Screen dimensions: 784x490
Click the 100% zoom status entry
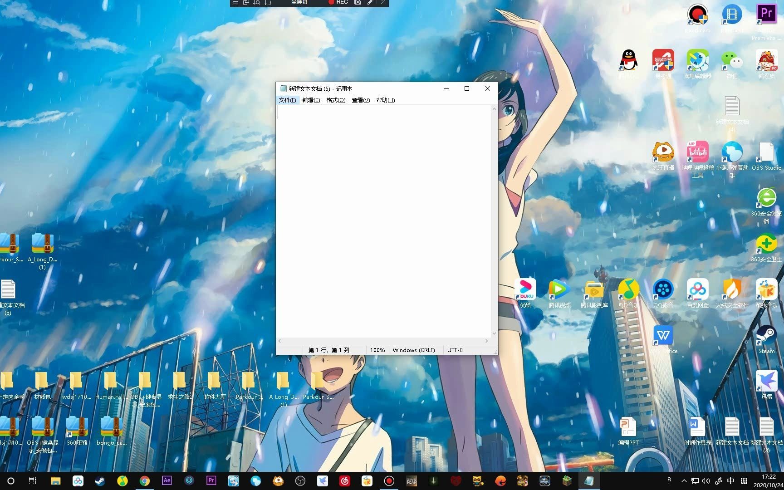pyautogui.click(x=377, y=350)
